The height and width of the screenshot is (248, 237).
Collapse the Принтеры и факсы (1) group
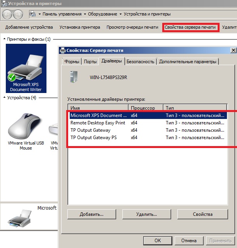click(x=4, y=39)
